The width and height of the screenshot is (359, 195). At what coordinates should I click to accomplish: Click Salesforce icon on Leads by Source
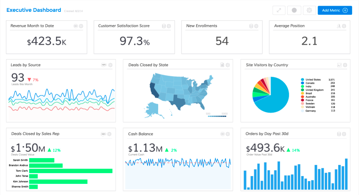pyautogui.click(x=103, y=65)
